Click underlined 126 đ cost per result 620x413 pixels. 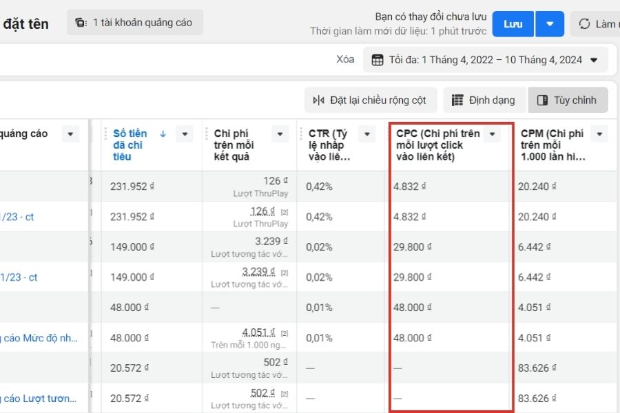(x=262, y=211)
